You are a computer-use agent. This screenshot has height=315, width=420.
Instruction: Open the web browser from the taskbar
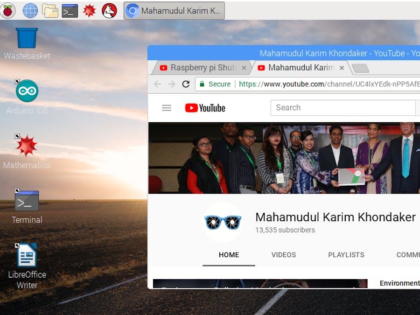pos(30,10)
